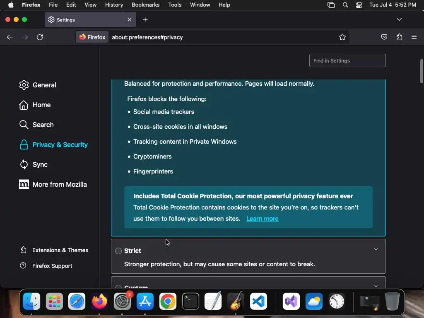
Task: Open Extensions & Themes
Action: [54, 250]
